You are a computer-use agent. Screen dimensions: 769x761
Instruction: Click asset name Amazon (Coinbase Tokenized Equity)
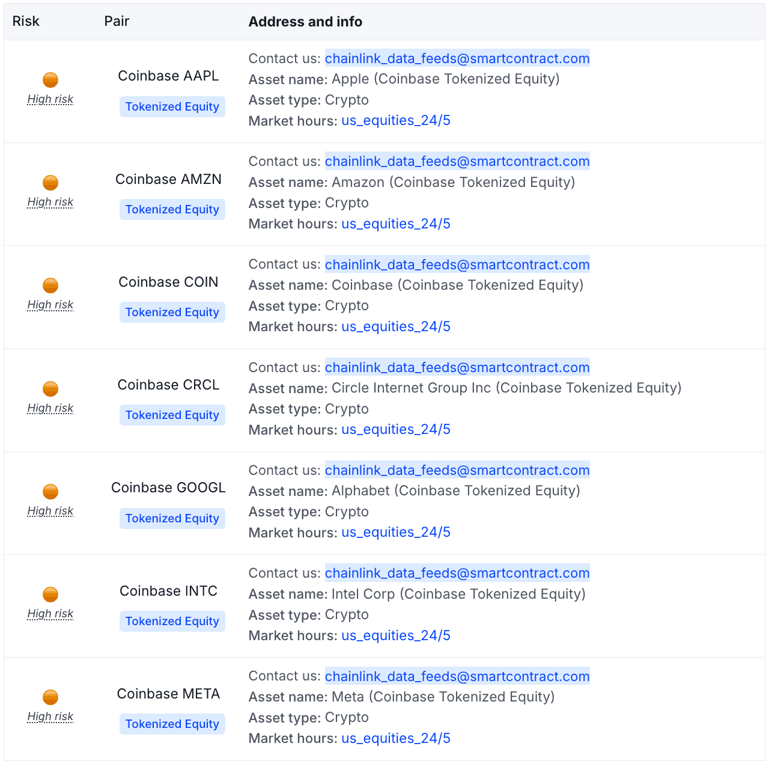tap(454, 182)
